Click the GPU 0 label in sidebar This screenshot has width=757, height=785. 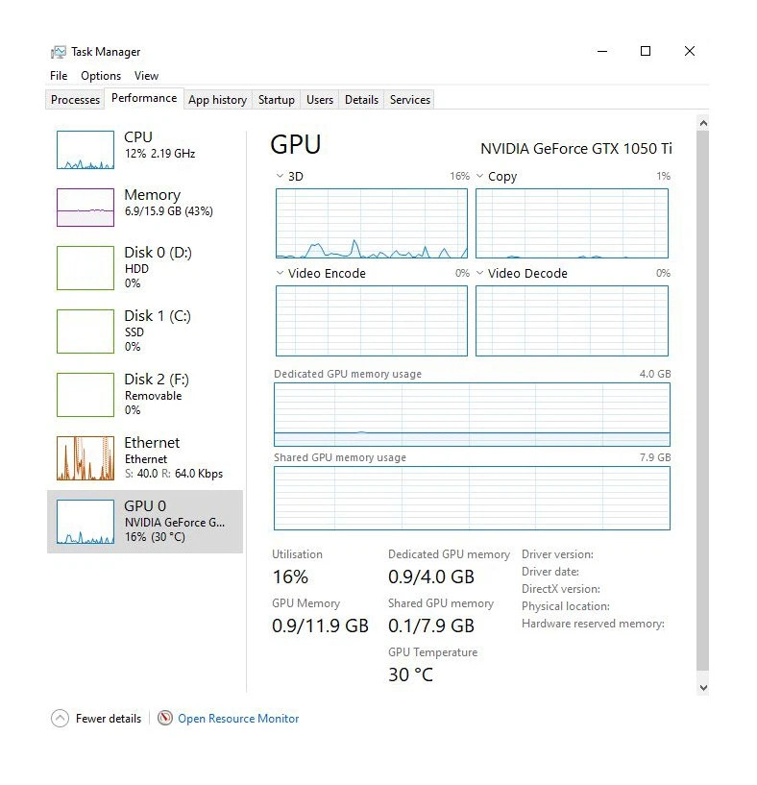[145, 506]
